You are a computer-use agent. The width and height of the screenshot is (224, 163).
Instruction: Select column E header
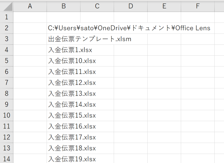pos(164,6)
